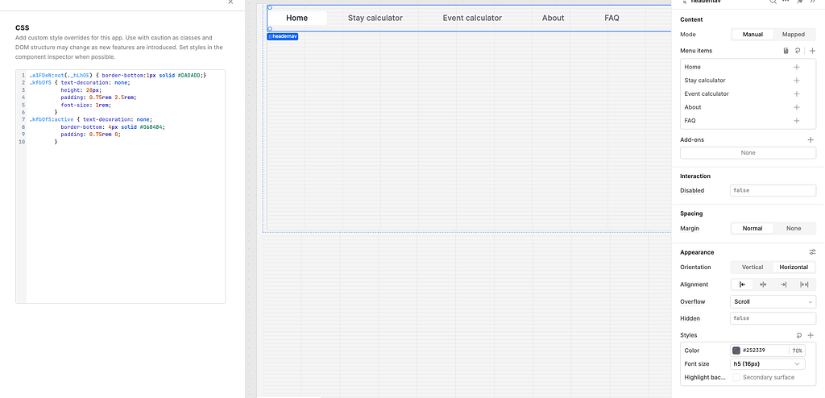Click the #252339 color swatch
Screen dimensions: 825x398
736,350
